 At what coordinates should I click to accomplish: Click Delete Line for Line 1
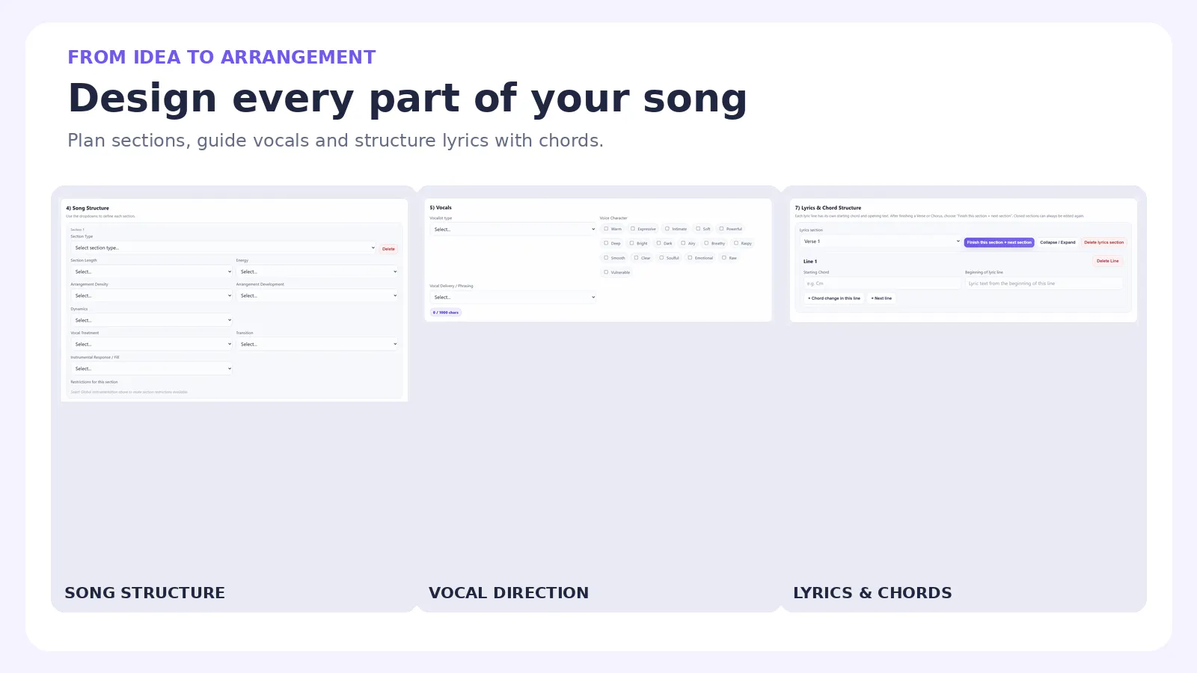[x=1107, y=261]
